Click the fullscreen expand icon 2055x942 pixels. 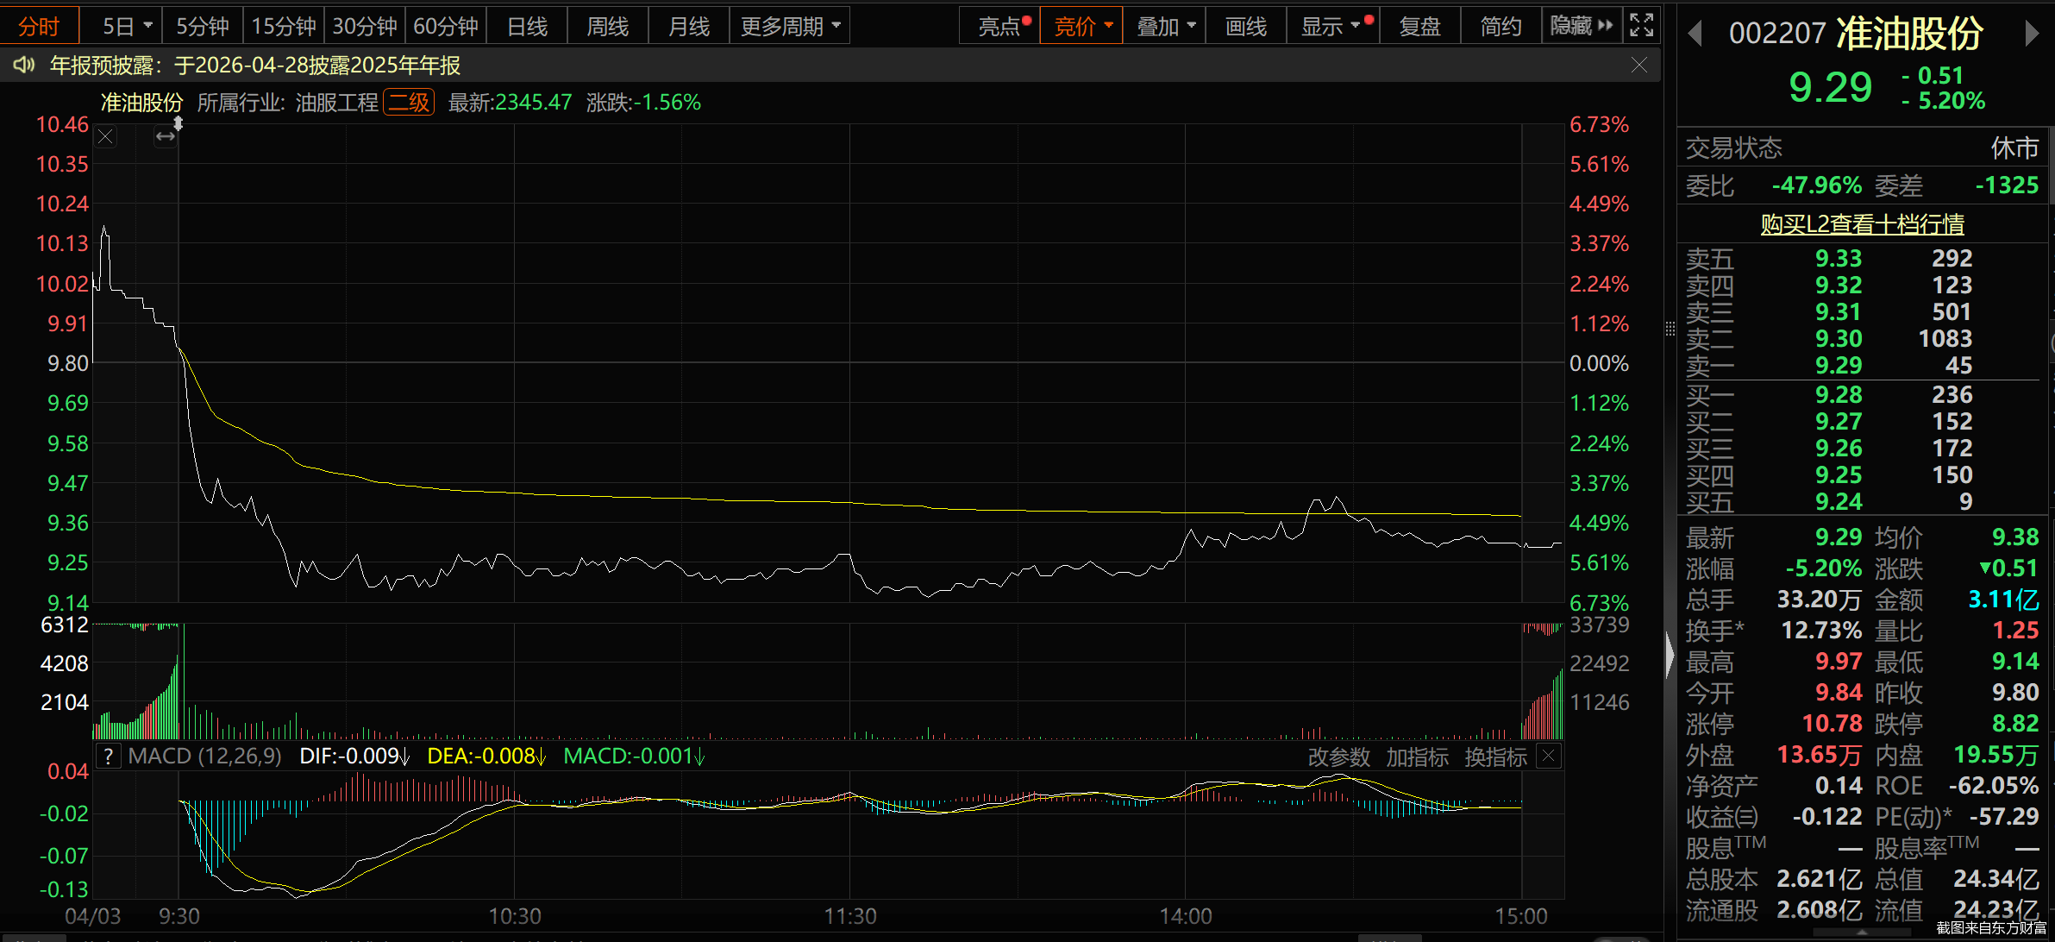tap(1641, 26)
